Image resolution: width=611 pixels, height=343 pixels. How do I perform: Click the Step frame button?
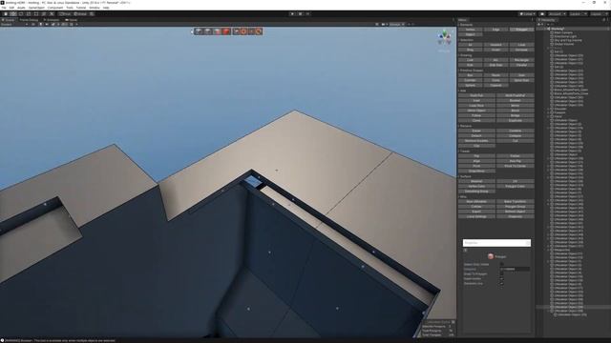click(x=307, y=14)
